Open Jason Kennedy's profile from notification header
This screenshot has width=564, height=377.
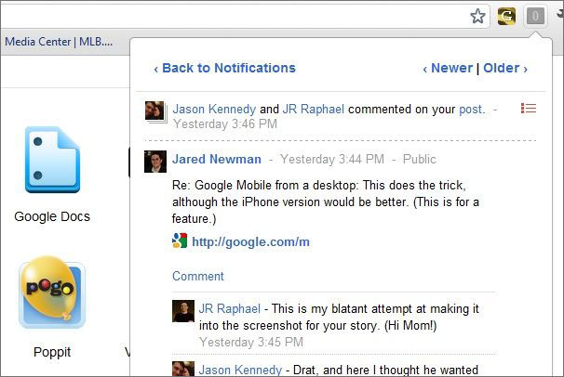coord(214,109)
